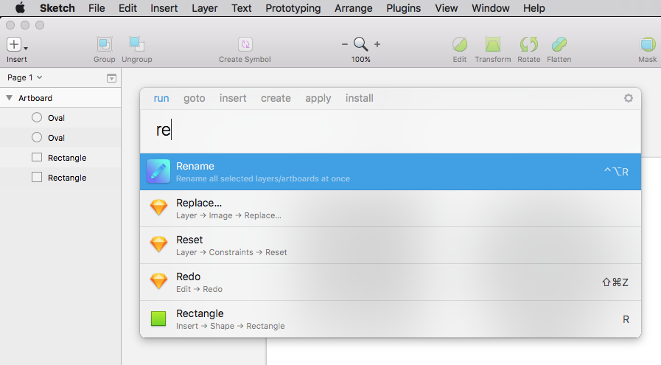Zoom in with the plus button
This screenshot has width=661, height=365.
[x=377, y=44]
